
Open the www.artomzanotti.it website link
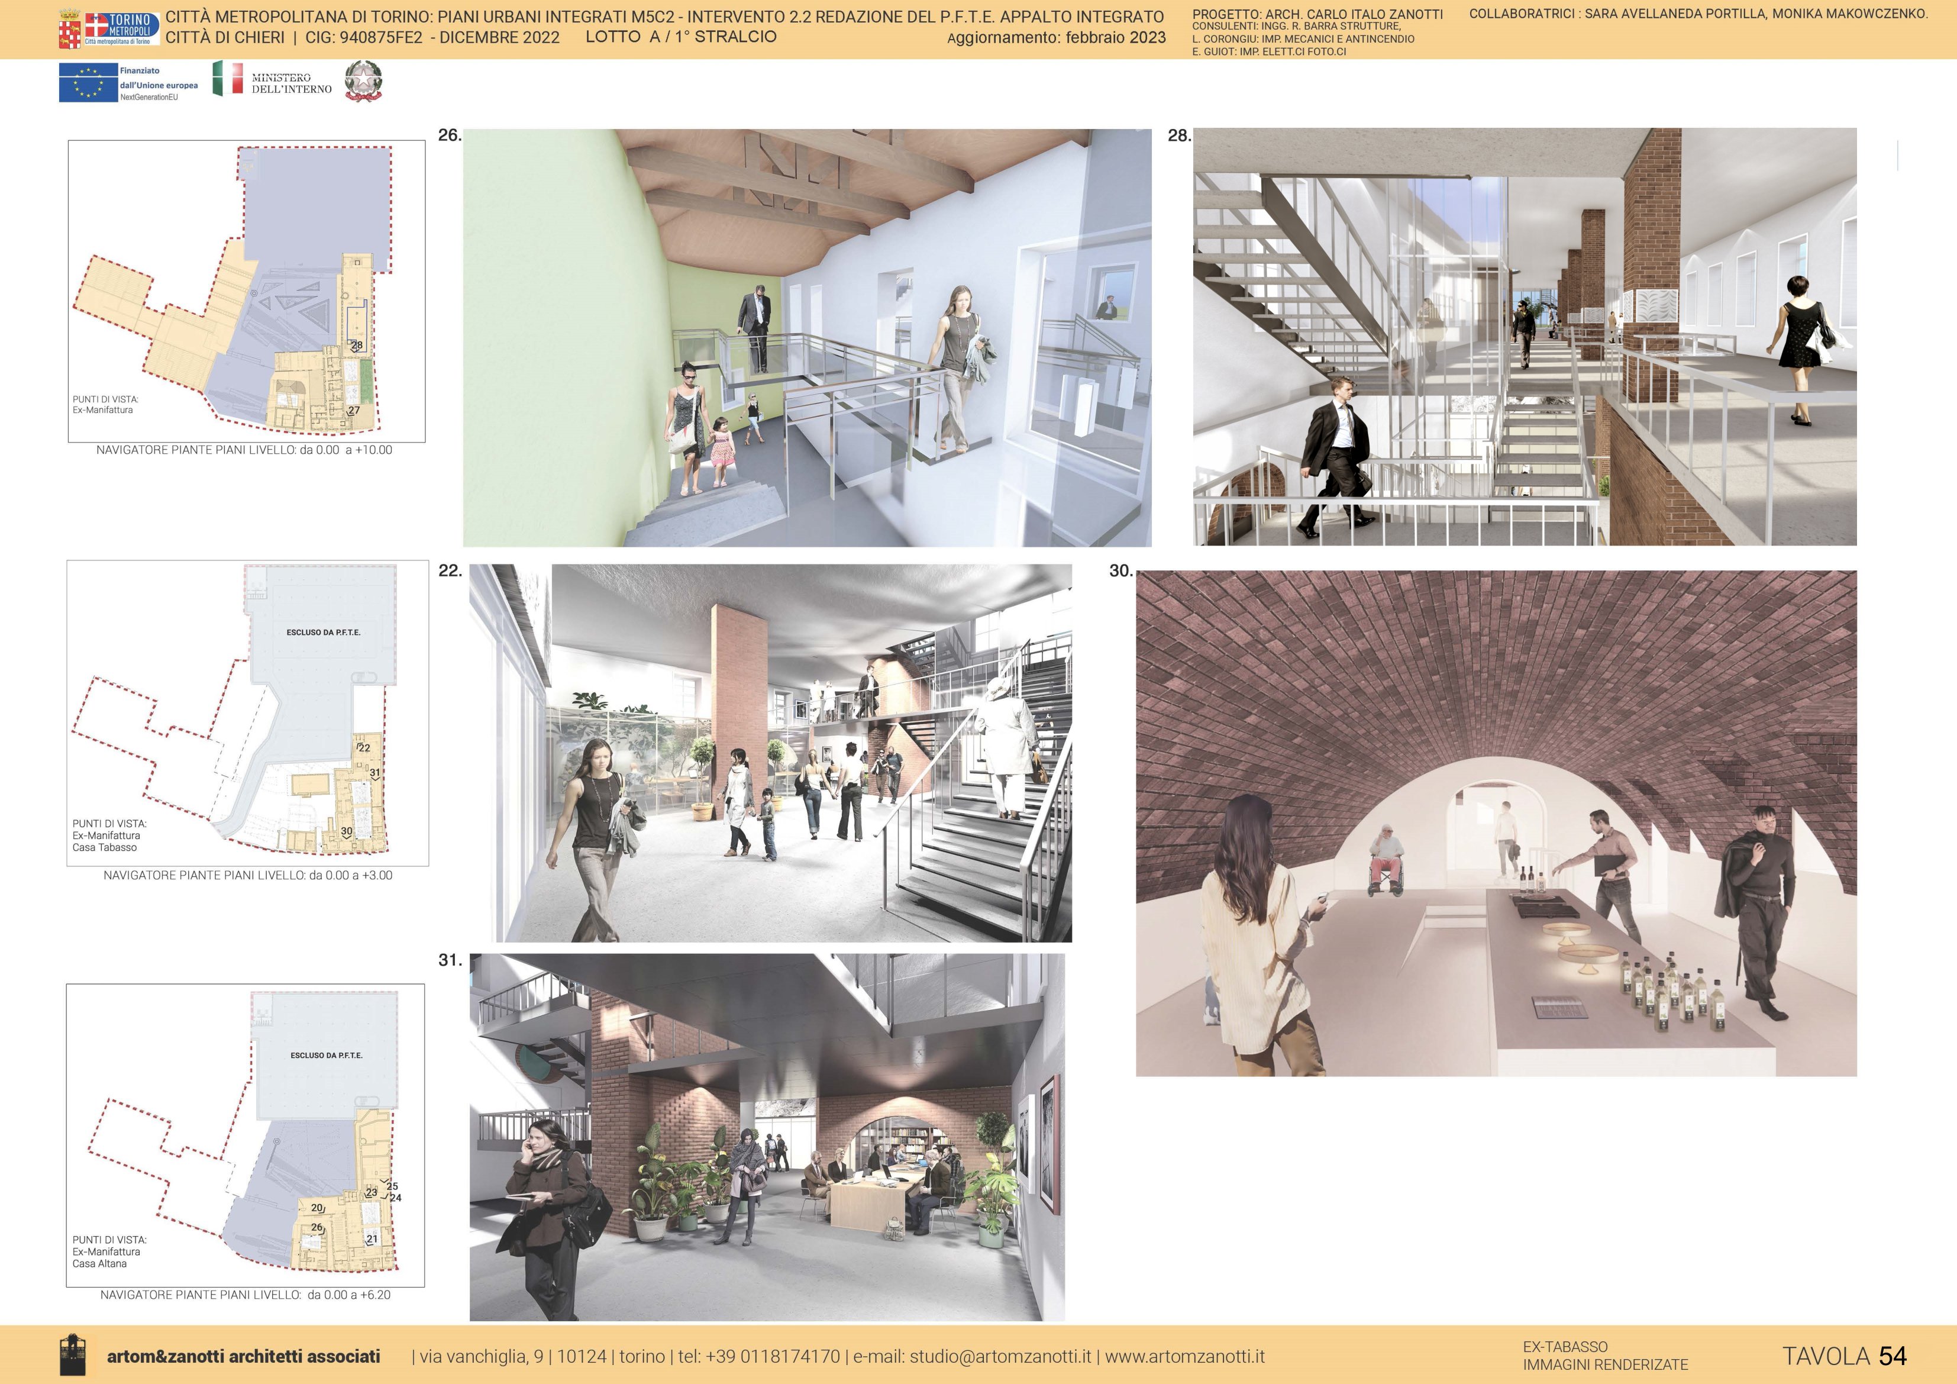click(1184, 1356)
